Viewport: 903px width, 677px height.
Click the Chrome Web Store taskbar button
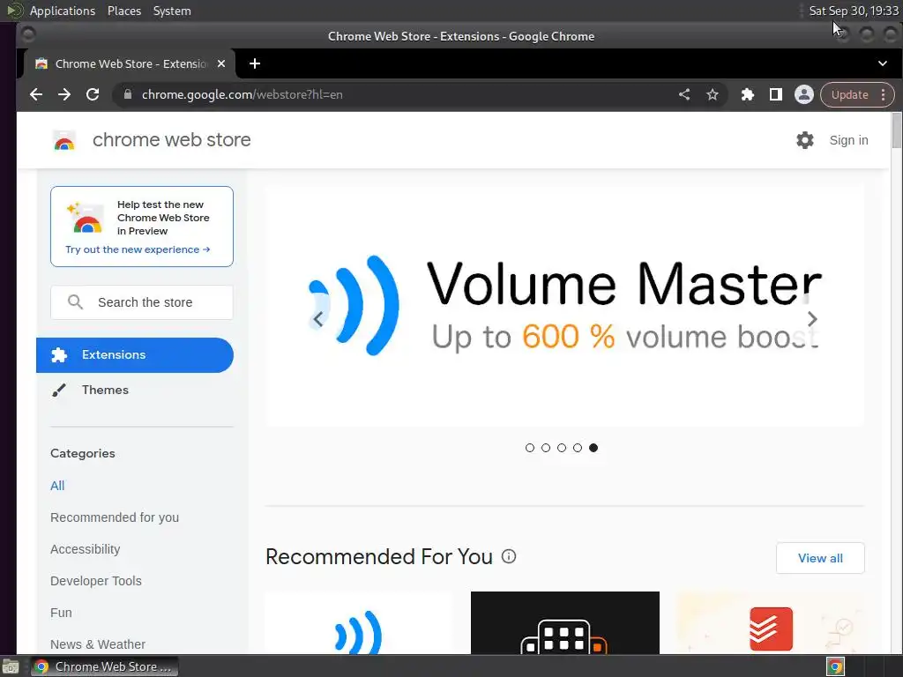click(104, 666)
